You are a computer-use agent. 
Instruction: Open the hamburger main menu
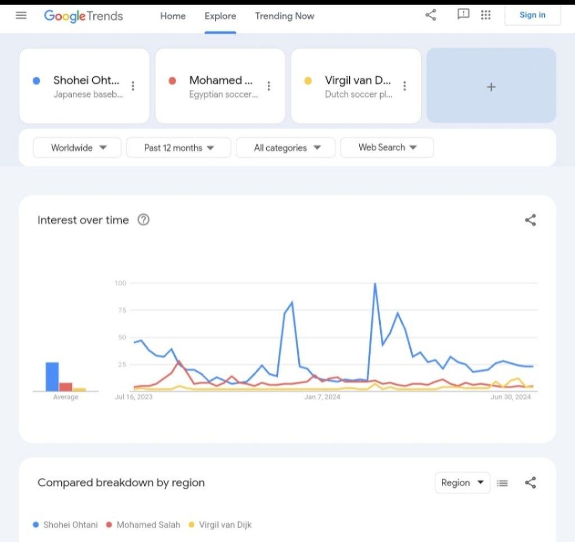coord(21,16)
